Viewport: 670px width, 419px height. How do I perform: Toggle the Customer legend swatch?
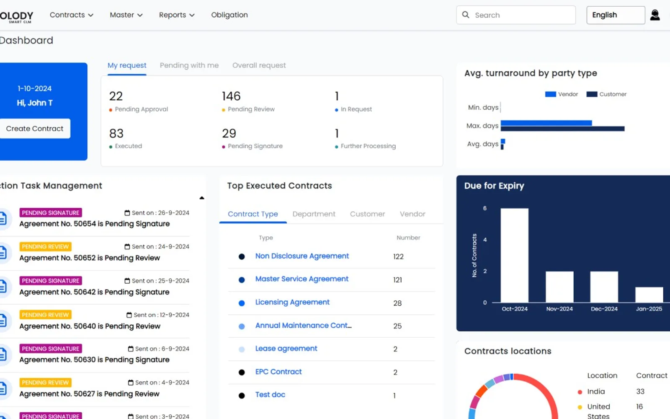point(592,94)
